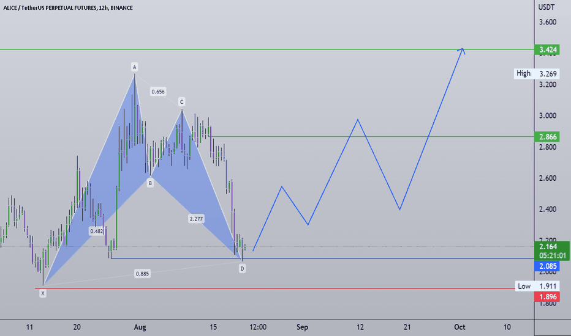571x336 pixels.
Task: Click the 3.600 price axis tick
Action: [548, 22]
